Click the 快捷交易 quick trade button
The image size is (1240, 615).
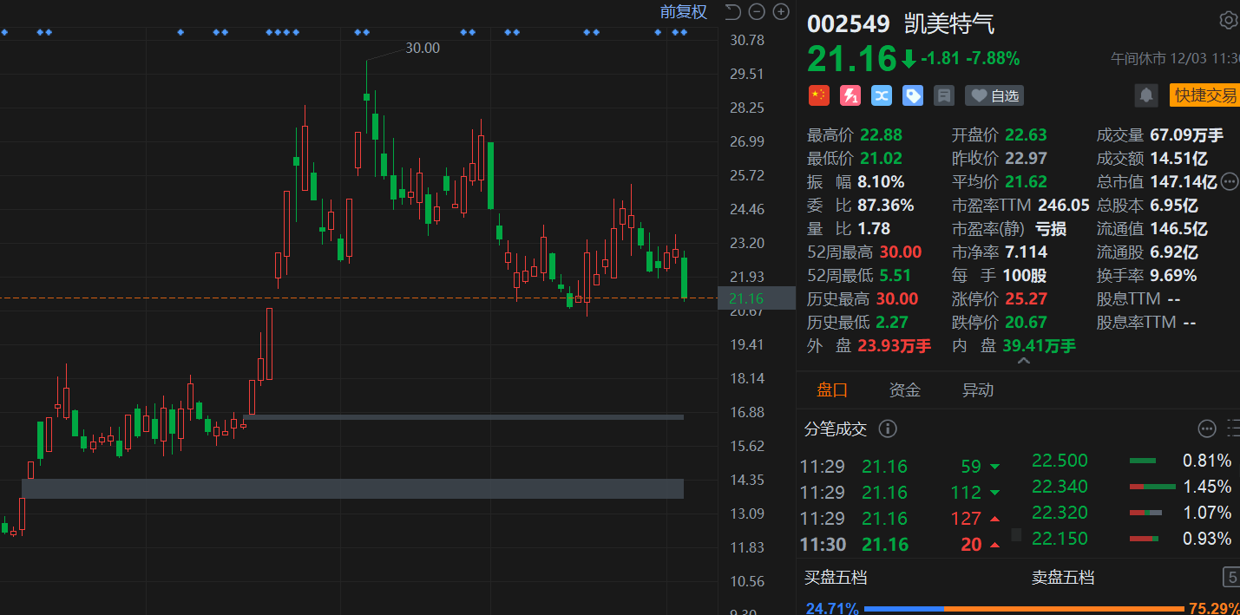1204,95
